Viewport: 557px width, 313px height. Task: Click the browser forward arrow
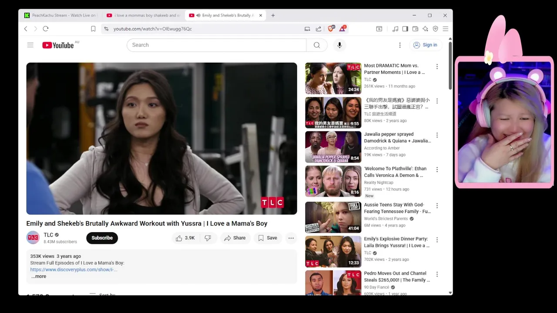35,29
